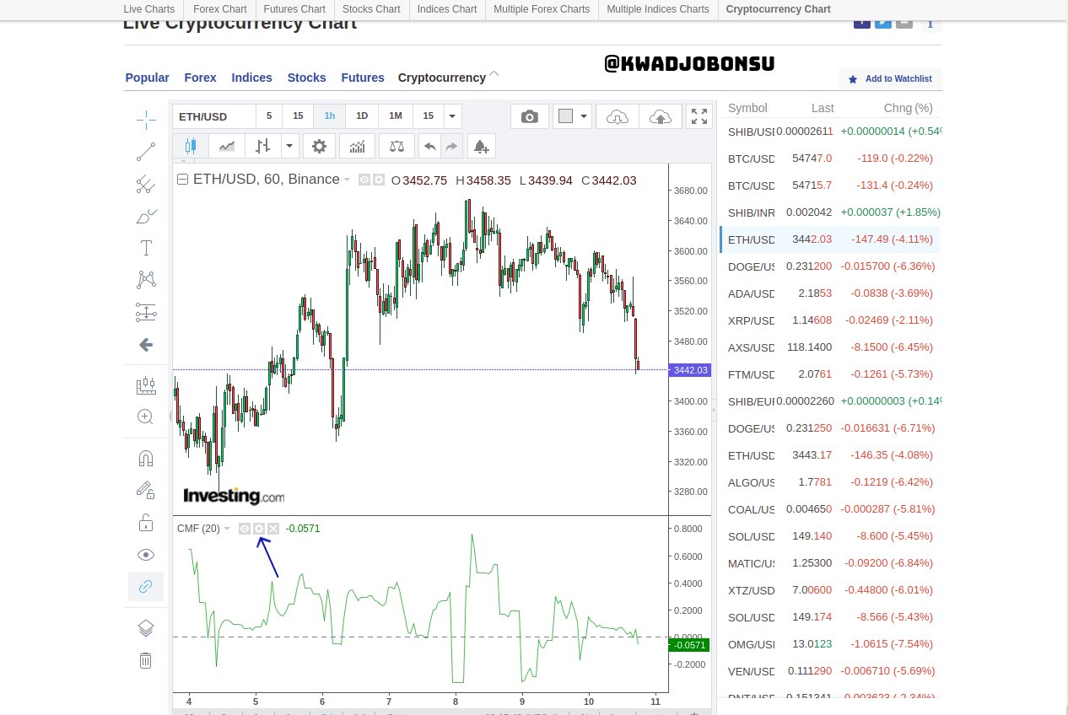Go to Futures Chart in top menu

(x=294, y=9)
